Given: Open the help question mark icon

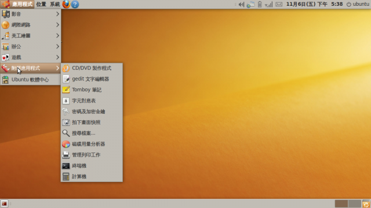Looking at the screenshot, I should click(x=75, y=4).
